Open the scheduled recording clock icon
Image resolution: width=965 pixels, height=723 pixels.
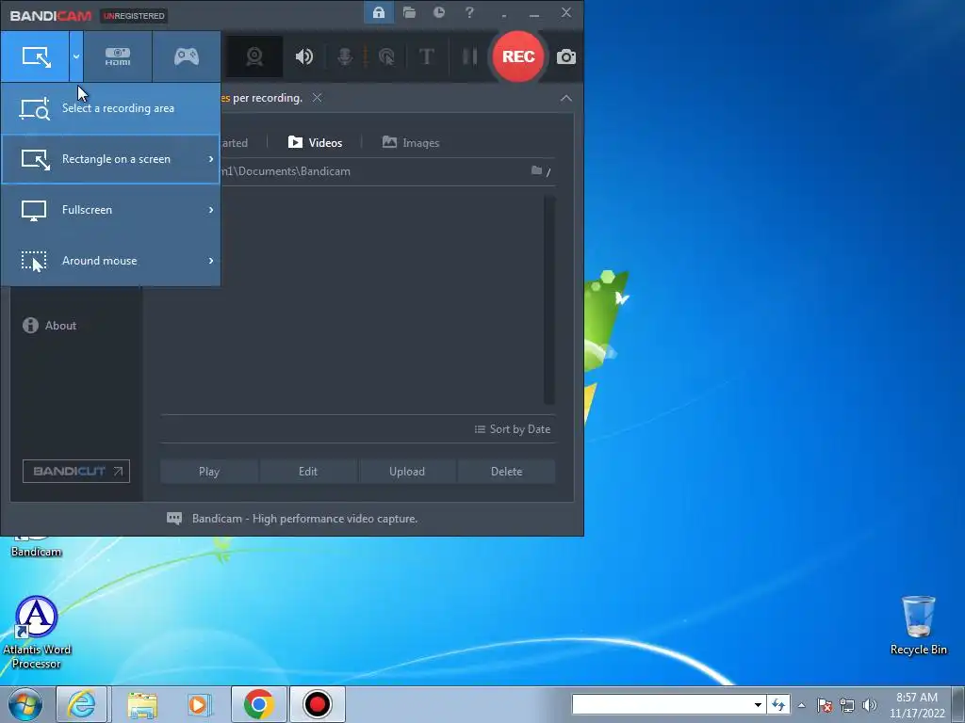[439, 12]
